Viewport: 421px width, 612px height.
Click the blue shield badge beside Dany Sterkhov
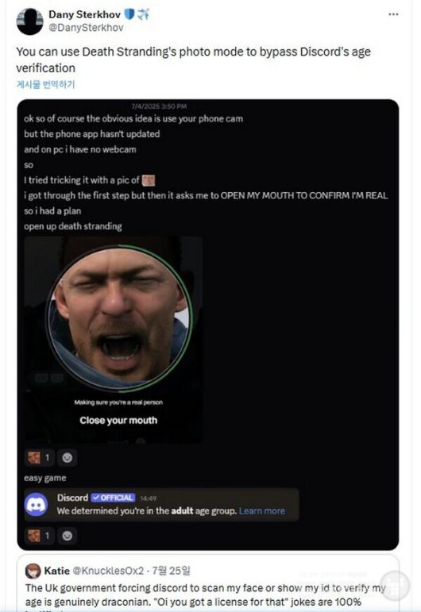click(129, 14)
